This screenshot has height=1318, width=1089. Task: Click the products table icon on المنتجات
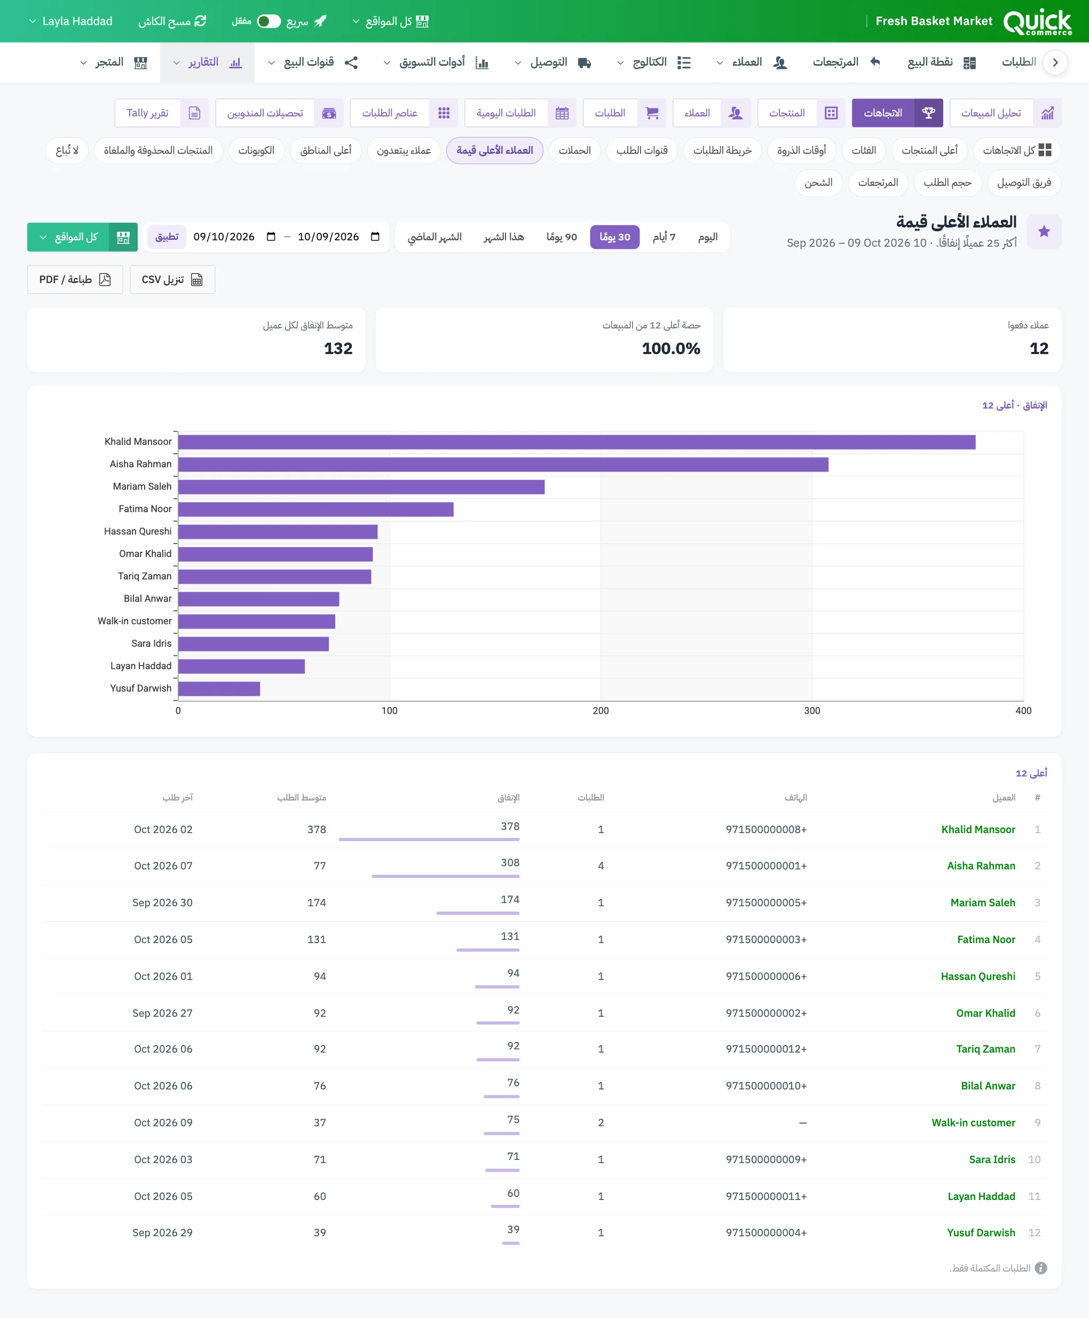(x=831, y=113)
